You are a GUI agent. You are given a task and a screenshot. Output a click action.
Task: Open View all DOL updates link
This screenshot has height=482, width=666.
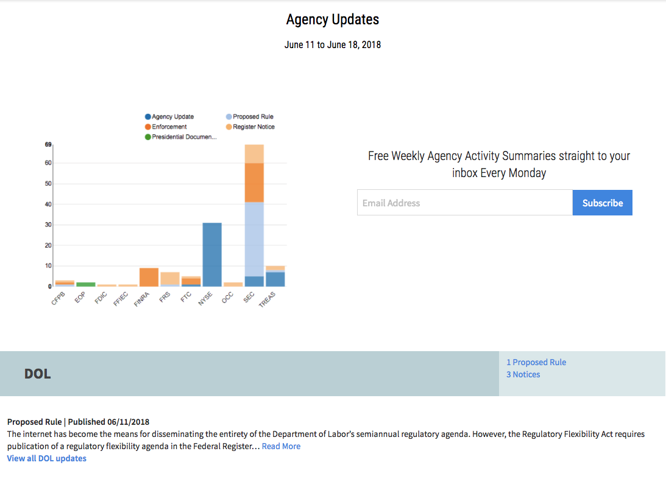(x=47, y=459)
